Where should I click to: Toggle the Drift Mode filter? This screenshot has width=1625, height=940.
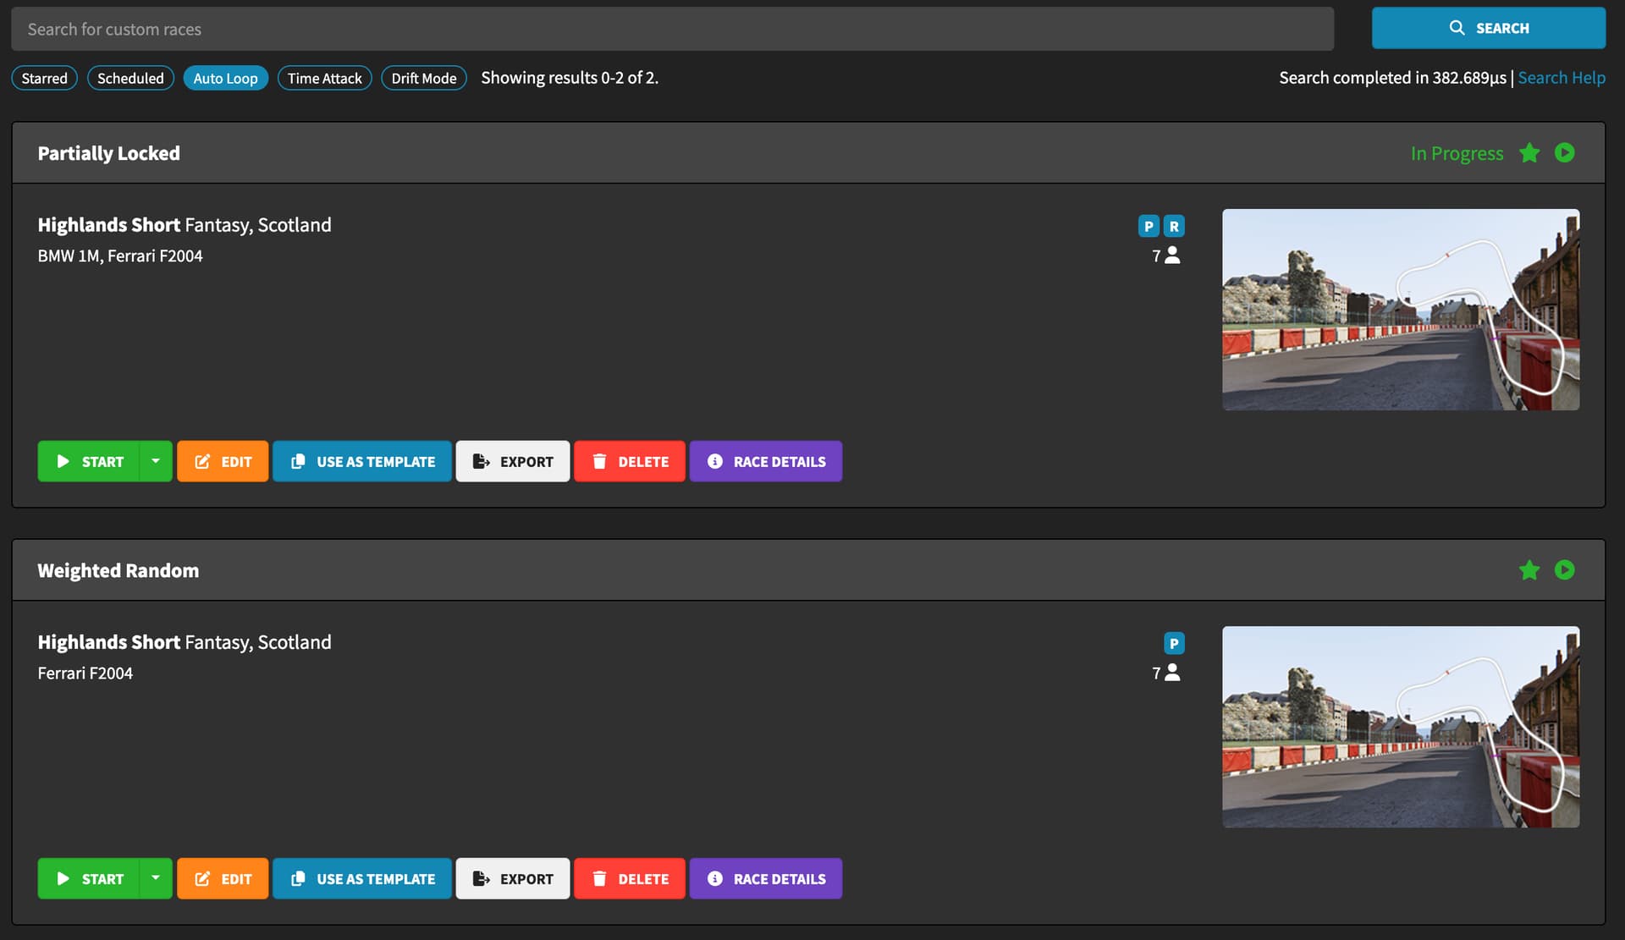pyautogui.click(x=423, y=79)
